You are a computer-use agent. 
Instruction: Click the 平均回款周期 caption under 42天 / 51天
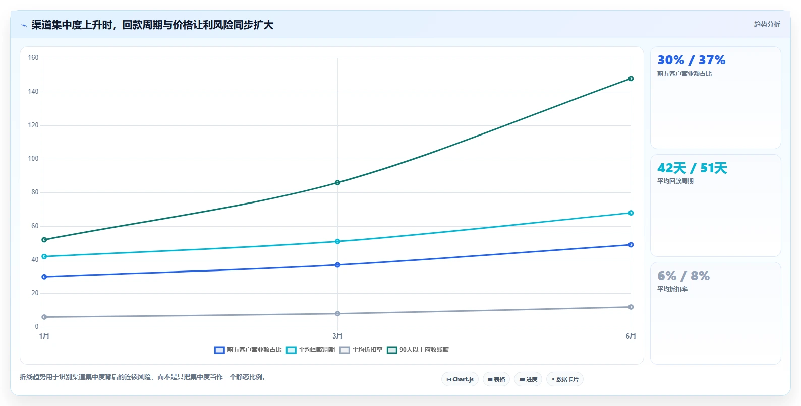pyautogui.click(x=675, y=181)
